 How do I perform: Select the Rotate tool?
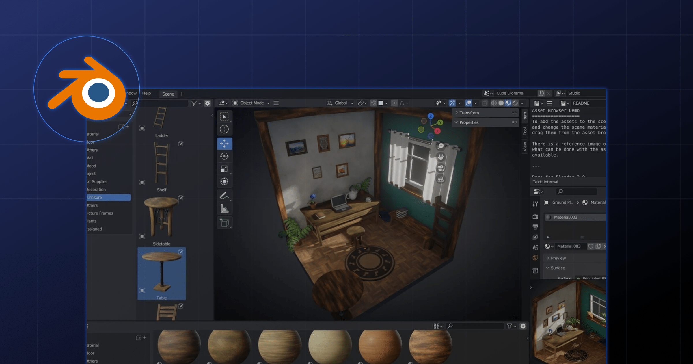point(224,156)
